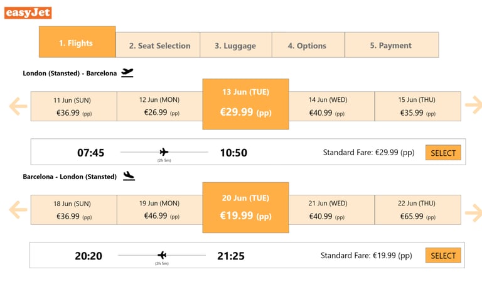This screenshot has height=289, width=482.
Task: Switch to the Options step tab
Action: 307,45
